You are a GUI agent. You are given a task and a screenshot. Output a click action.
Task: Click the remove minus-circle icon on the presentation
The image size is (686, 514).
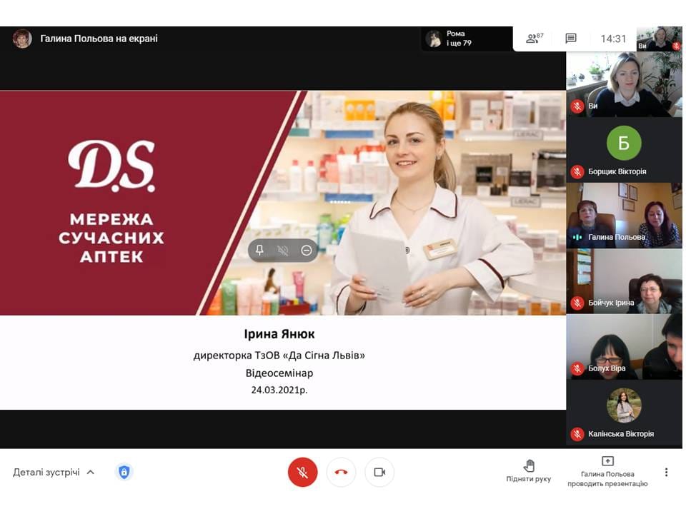point(307,250)
